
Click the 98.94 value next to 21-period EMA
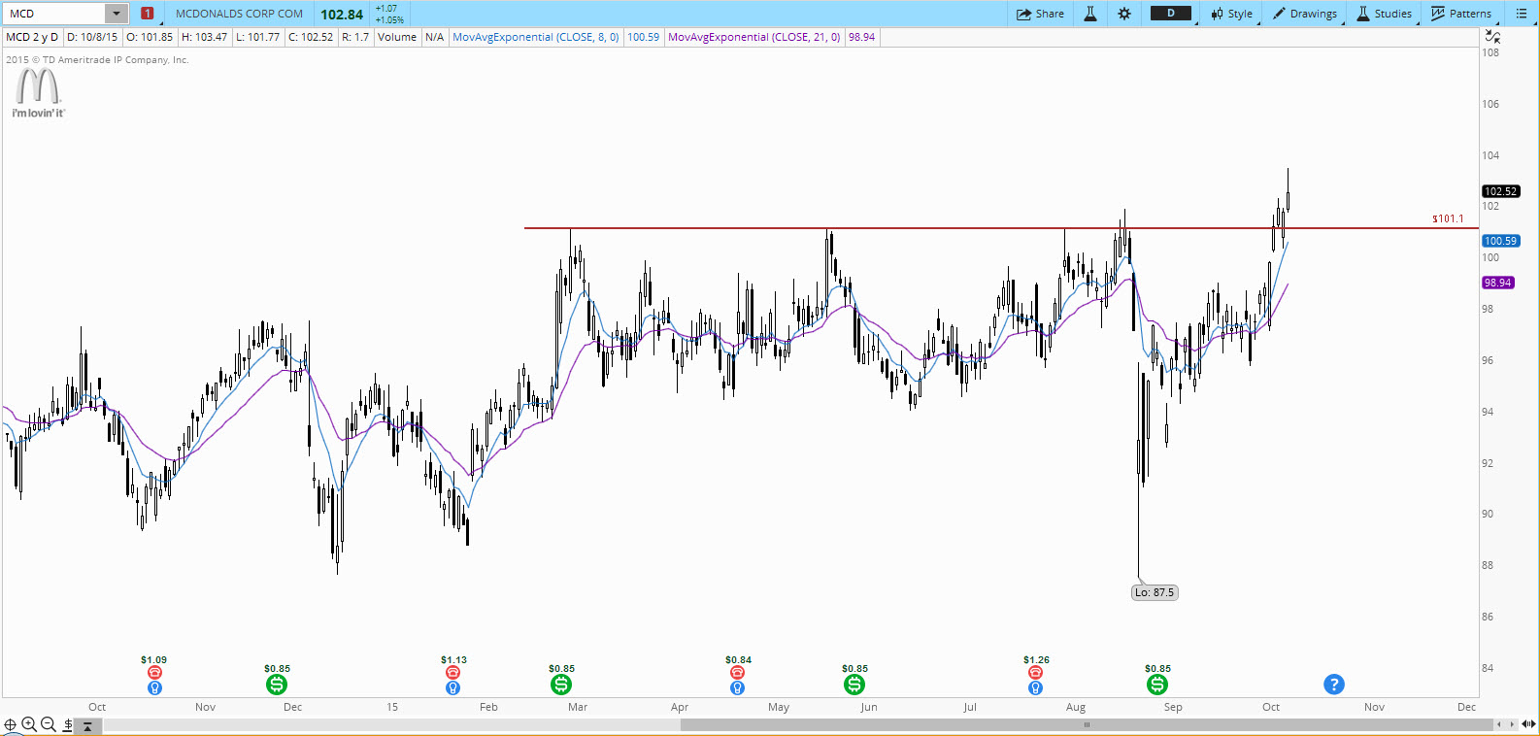(861, 37)
